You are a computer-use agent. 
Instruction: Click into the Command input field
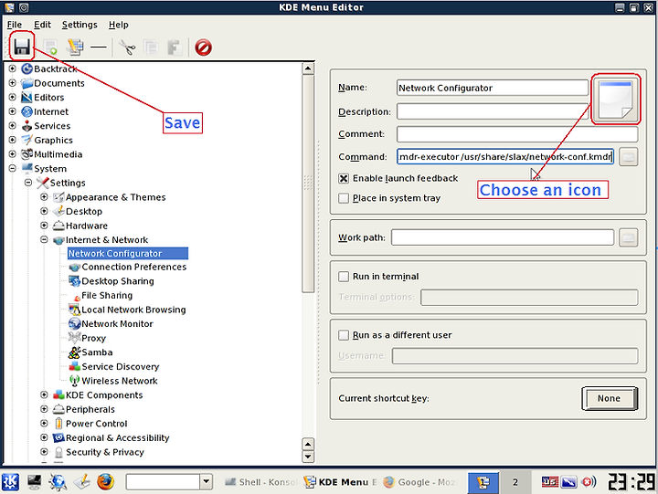point(504,157)
